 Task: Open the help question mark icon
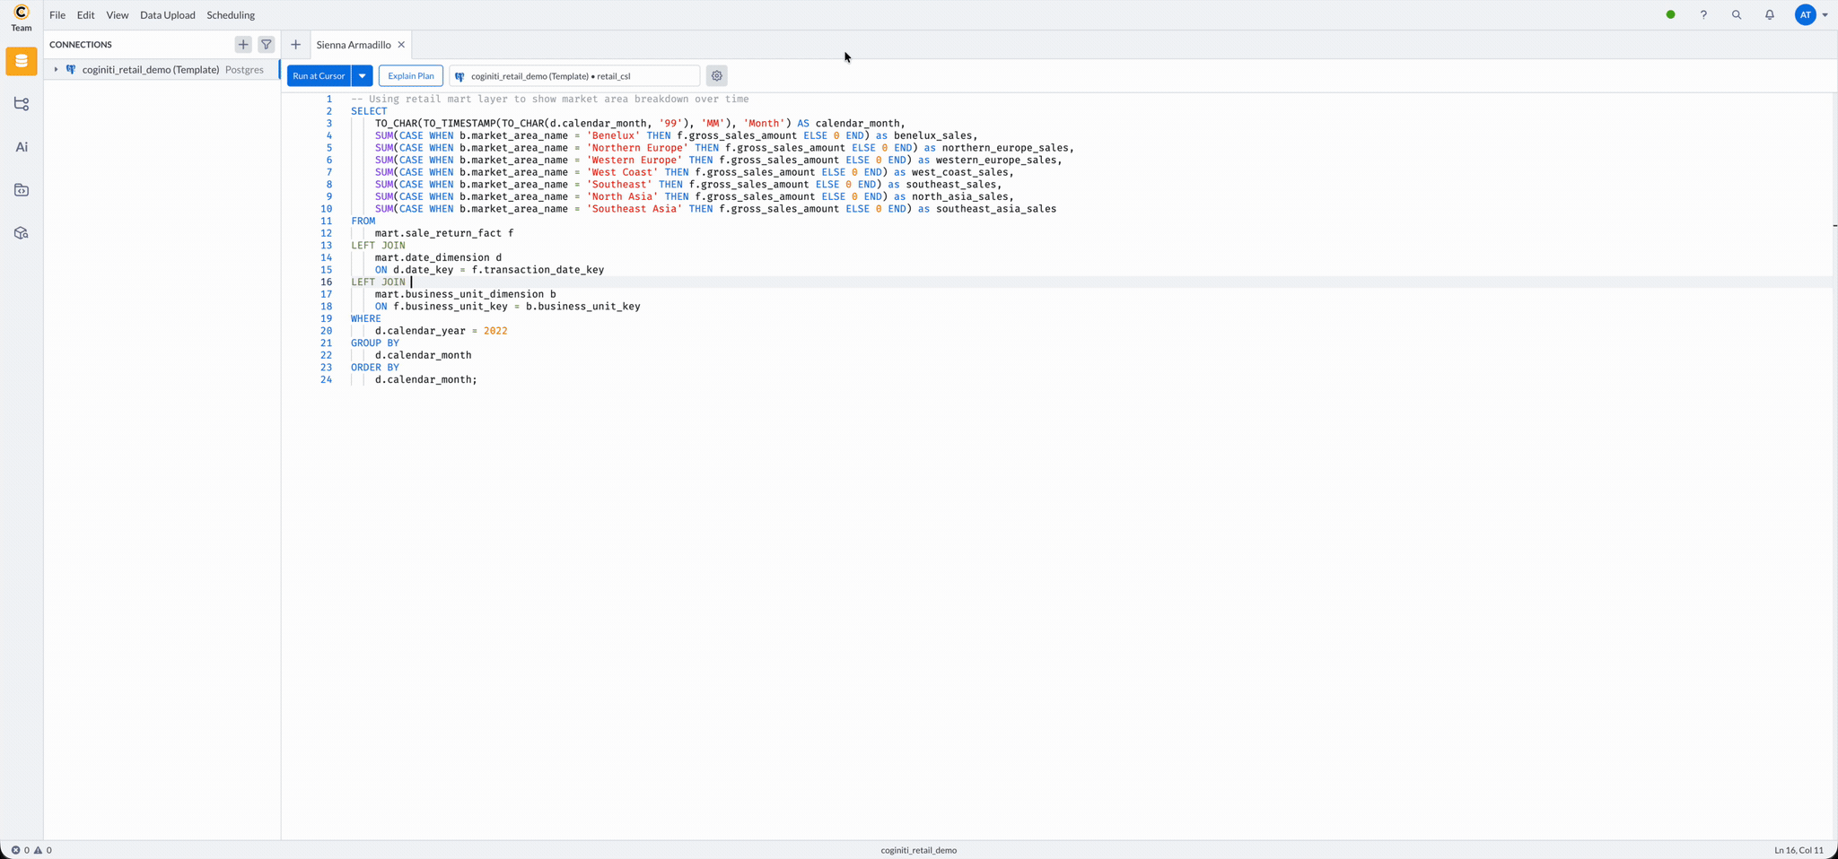pyautogui.click(x=1702, y=15)
